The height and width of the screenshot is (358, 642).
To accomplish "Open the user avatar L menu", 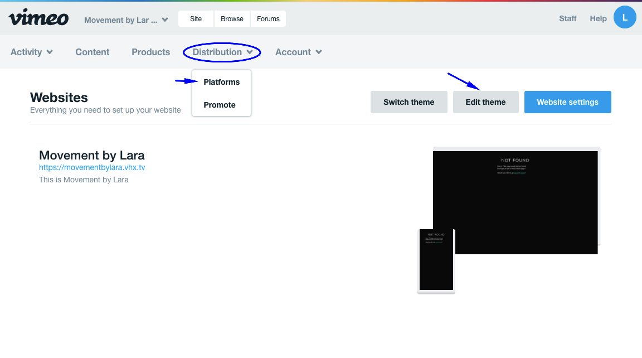I will point(624,17).
